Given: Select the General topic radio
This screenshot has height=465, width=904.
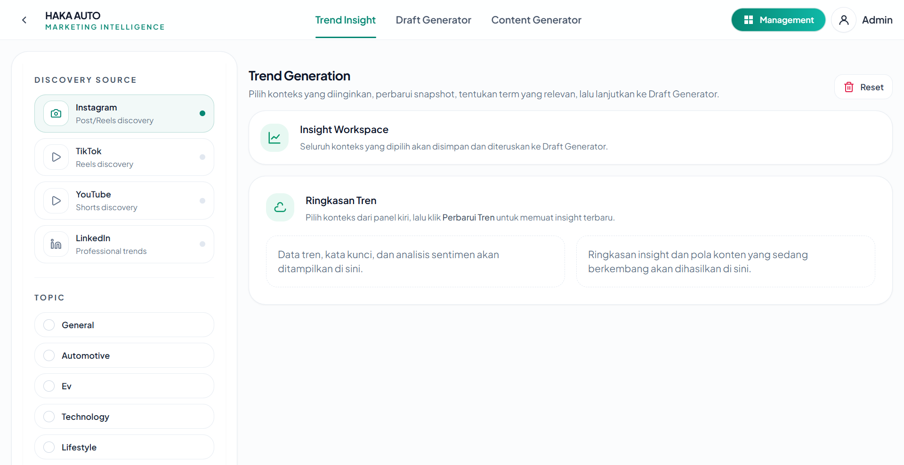Looking at the screenshot, I should coord(49,325).
